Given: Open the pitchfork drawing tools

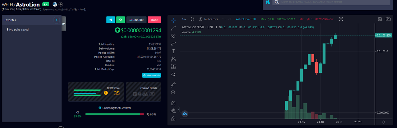Looking at the screenshot, I should (173, 36).
